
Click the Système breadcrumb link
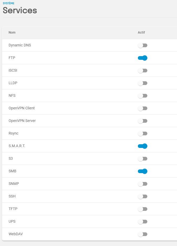pyautogui.click(x=8, y=3)
